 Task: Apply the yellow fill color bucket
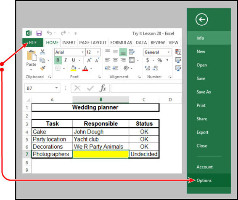73,68
